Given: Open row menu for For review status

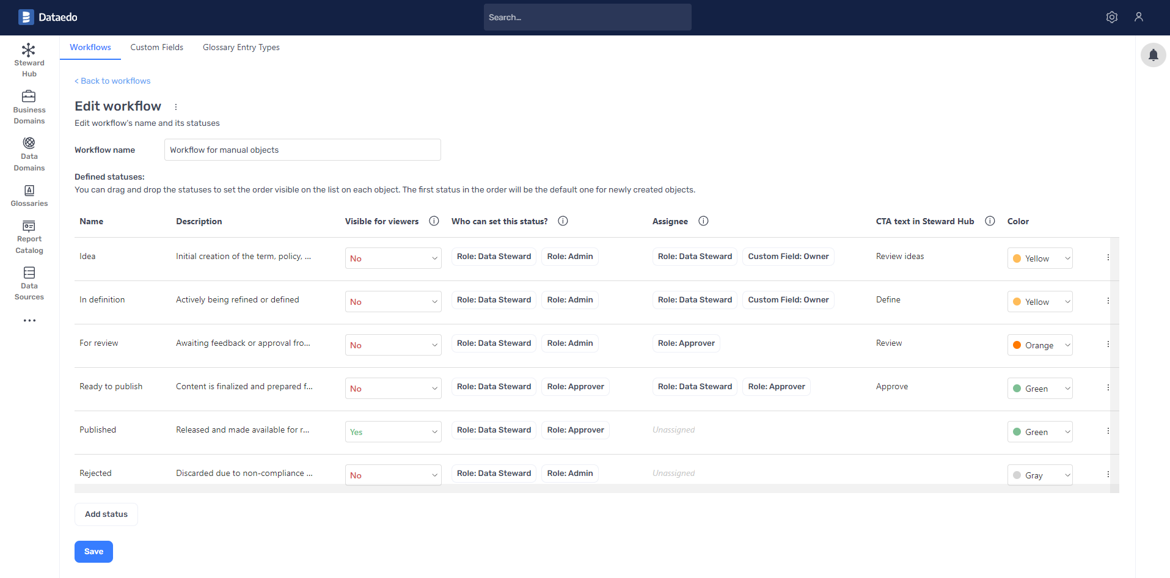Looking at the screenshot, I should (1108, 345).
